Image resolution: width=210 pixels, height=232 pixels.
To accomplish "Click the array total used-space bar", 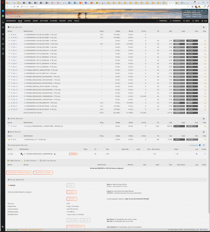I will pos(179,113).
